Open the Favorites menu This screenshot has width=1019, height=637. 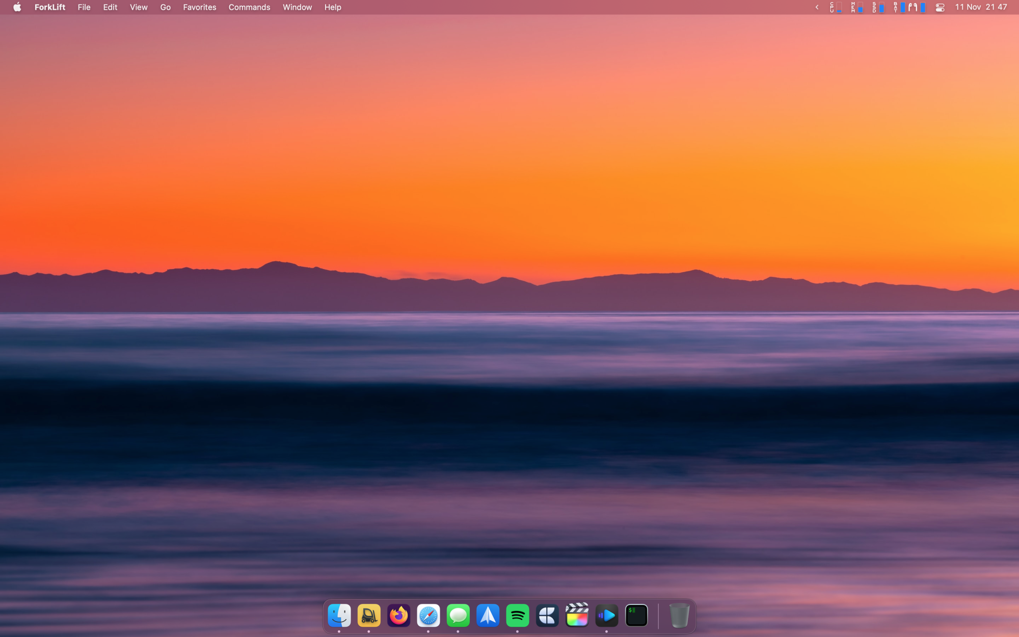199,7
